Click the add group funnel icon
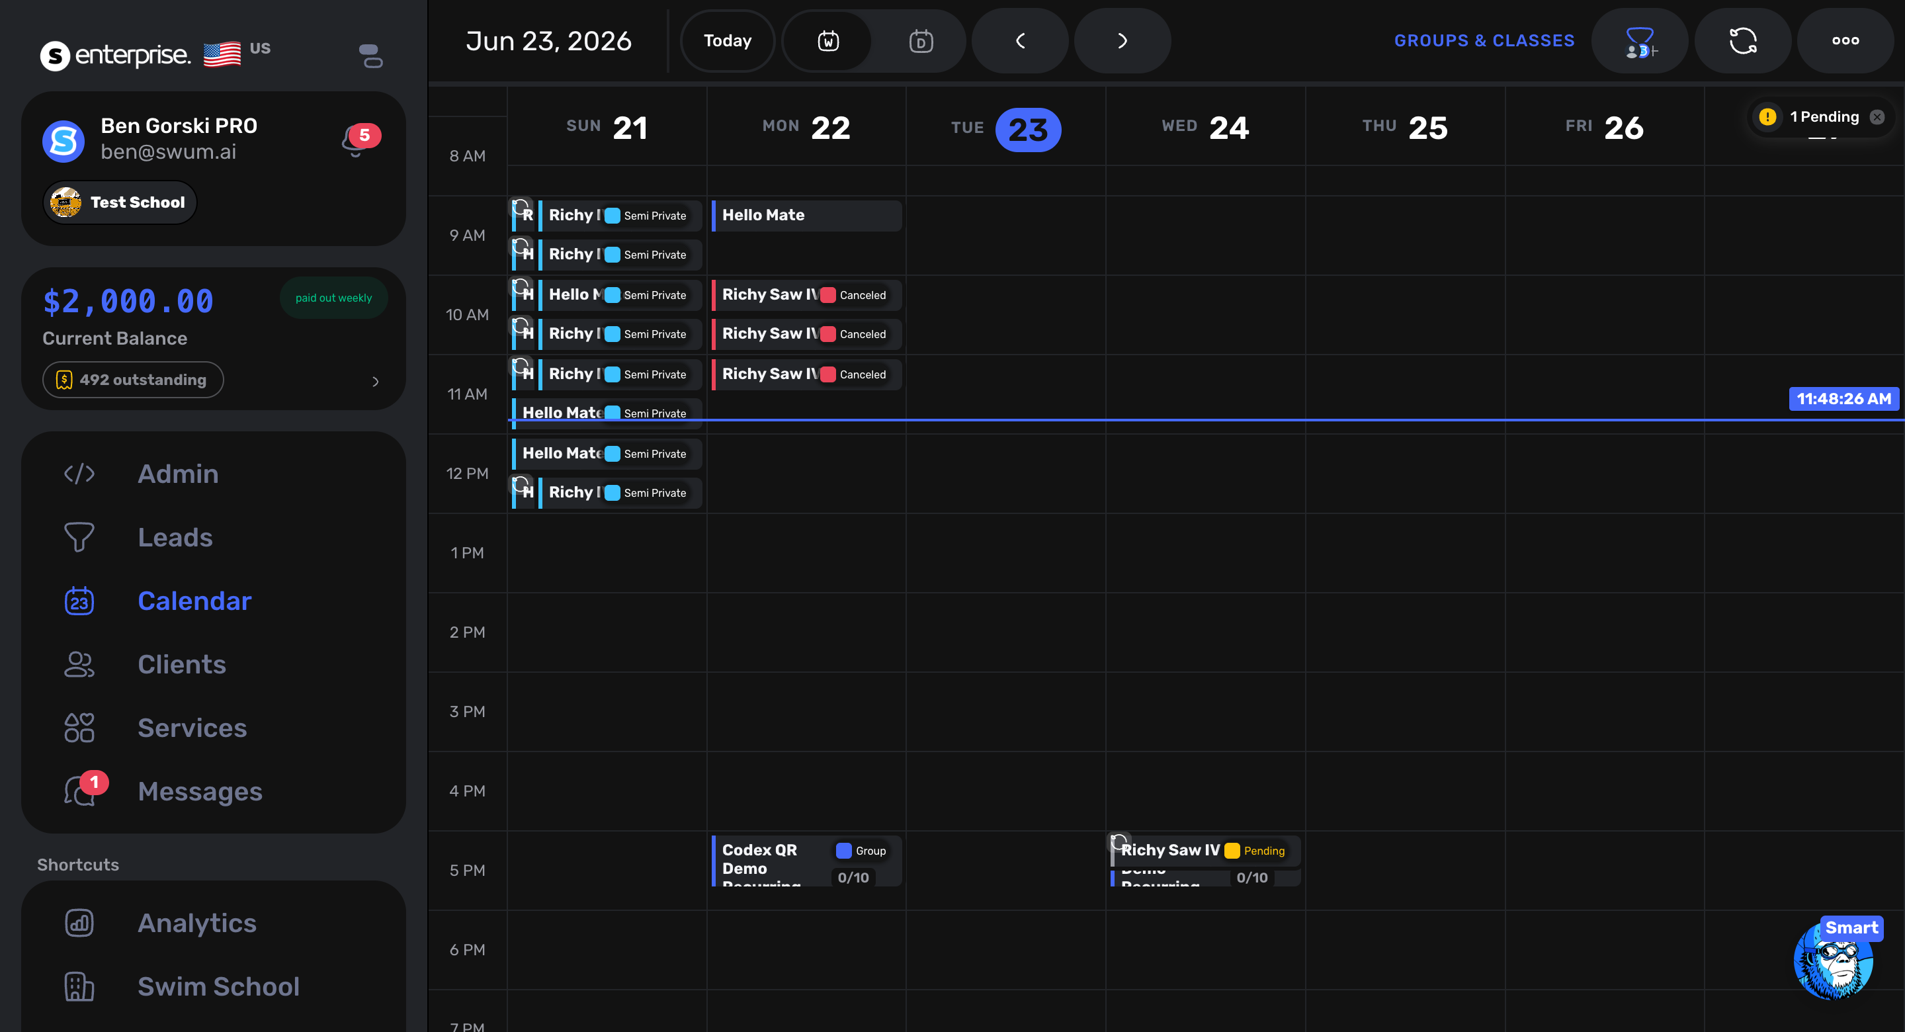 1640,41
